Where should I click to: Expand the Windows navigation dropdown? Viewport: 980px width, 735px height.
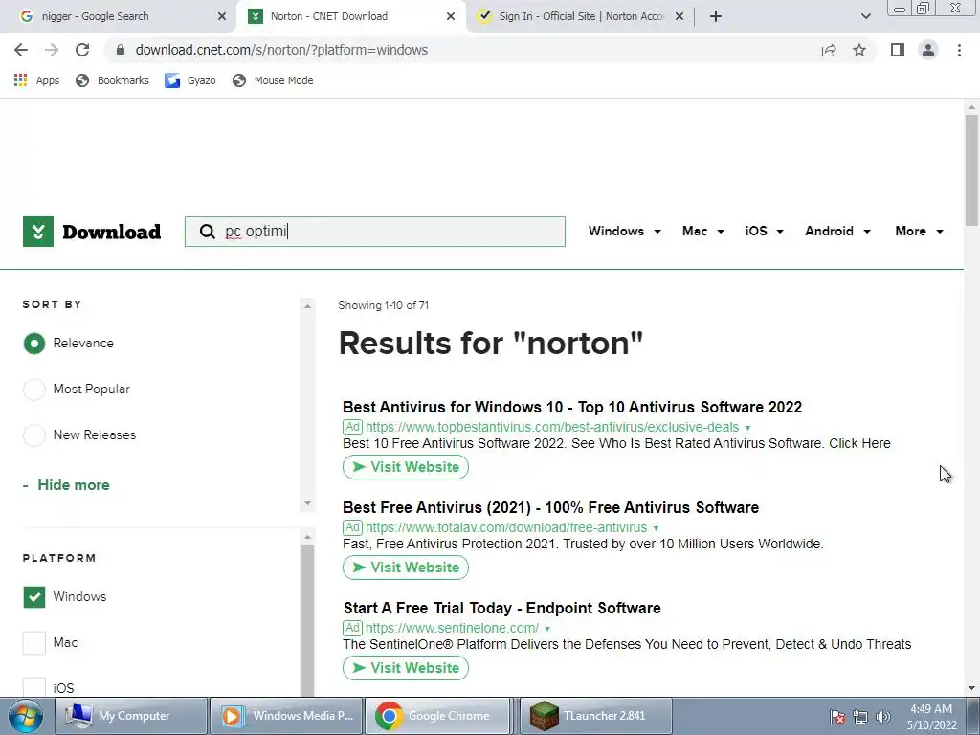tap(624, 232)
